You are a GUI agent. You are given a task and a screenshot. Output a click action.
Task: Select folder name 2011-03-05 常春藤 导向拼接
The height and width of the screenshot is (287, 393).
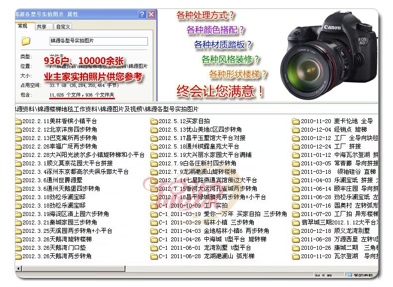click(339, 163)
